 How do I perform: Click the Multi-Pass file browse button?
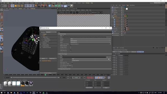coord(108,57)
